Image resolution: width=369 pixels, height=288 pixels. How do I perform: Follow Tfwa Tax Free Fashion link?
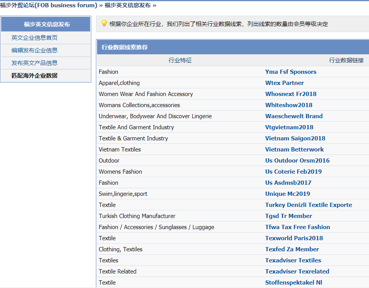297,227
